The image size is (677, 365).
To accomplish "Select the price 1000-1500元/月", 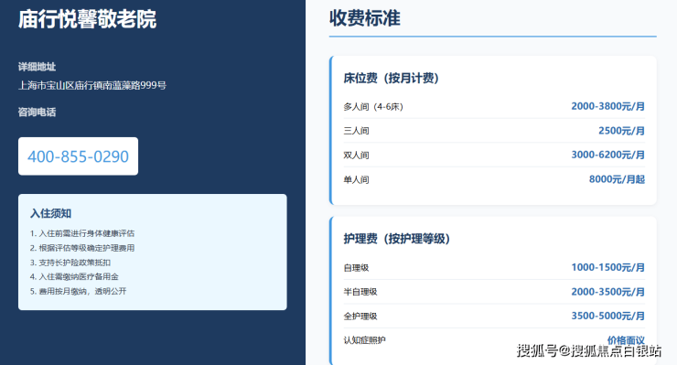I will pyautogui.click(x=607, y=267).
